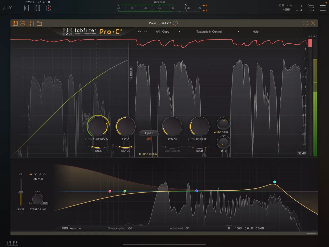Open the MIDI Learn dropdown
The width and height of the screenshot is (329, 247).
point(71,228)
